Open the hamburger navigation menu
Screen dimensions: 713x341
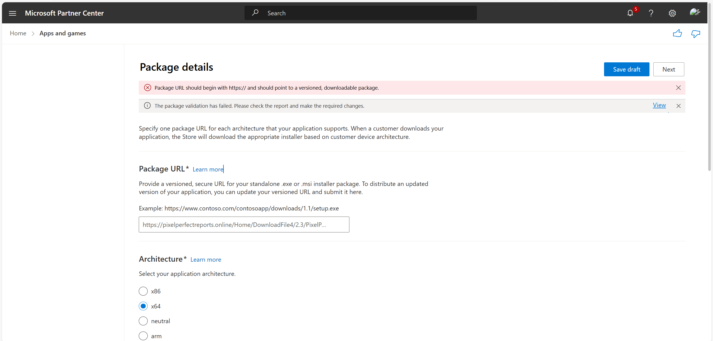pos(13,13)
